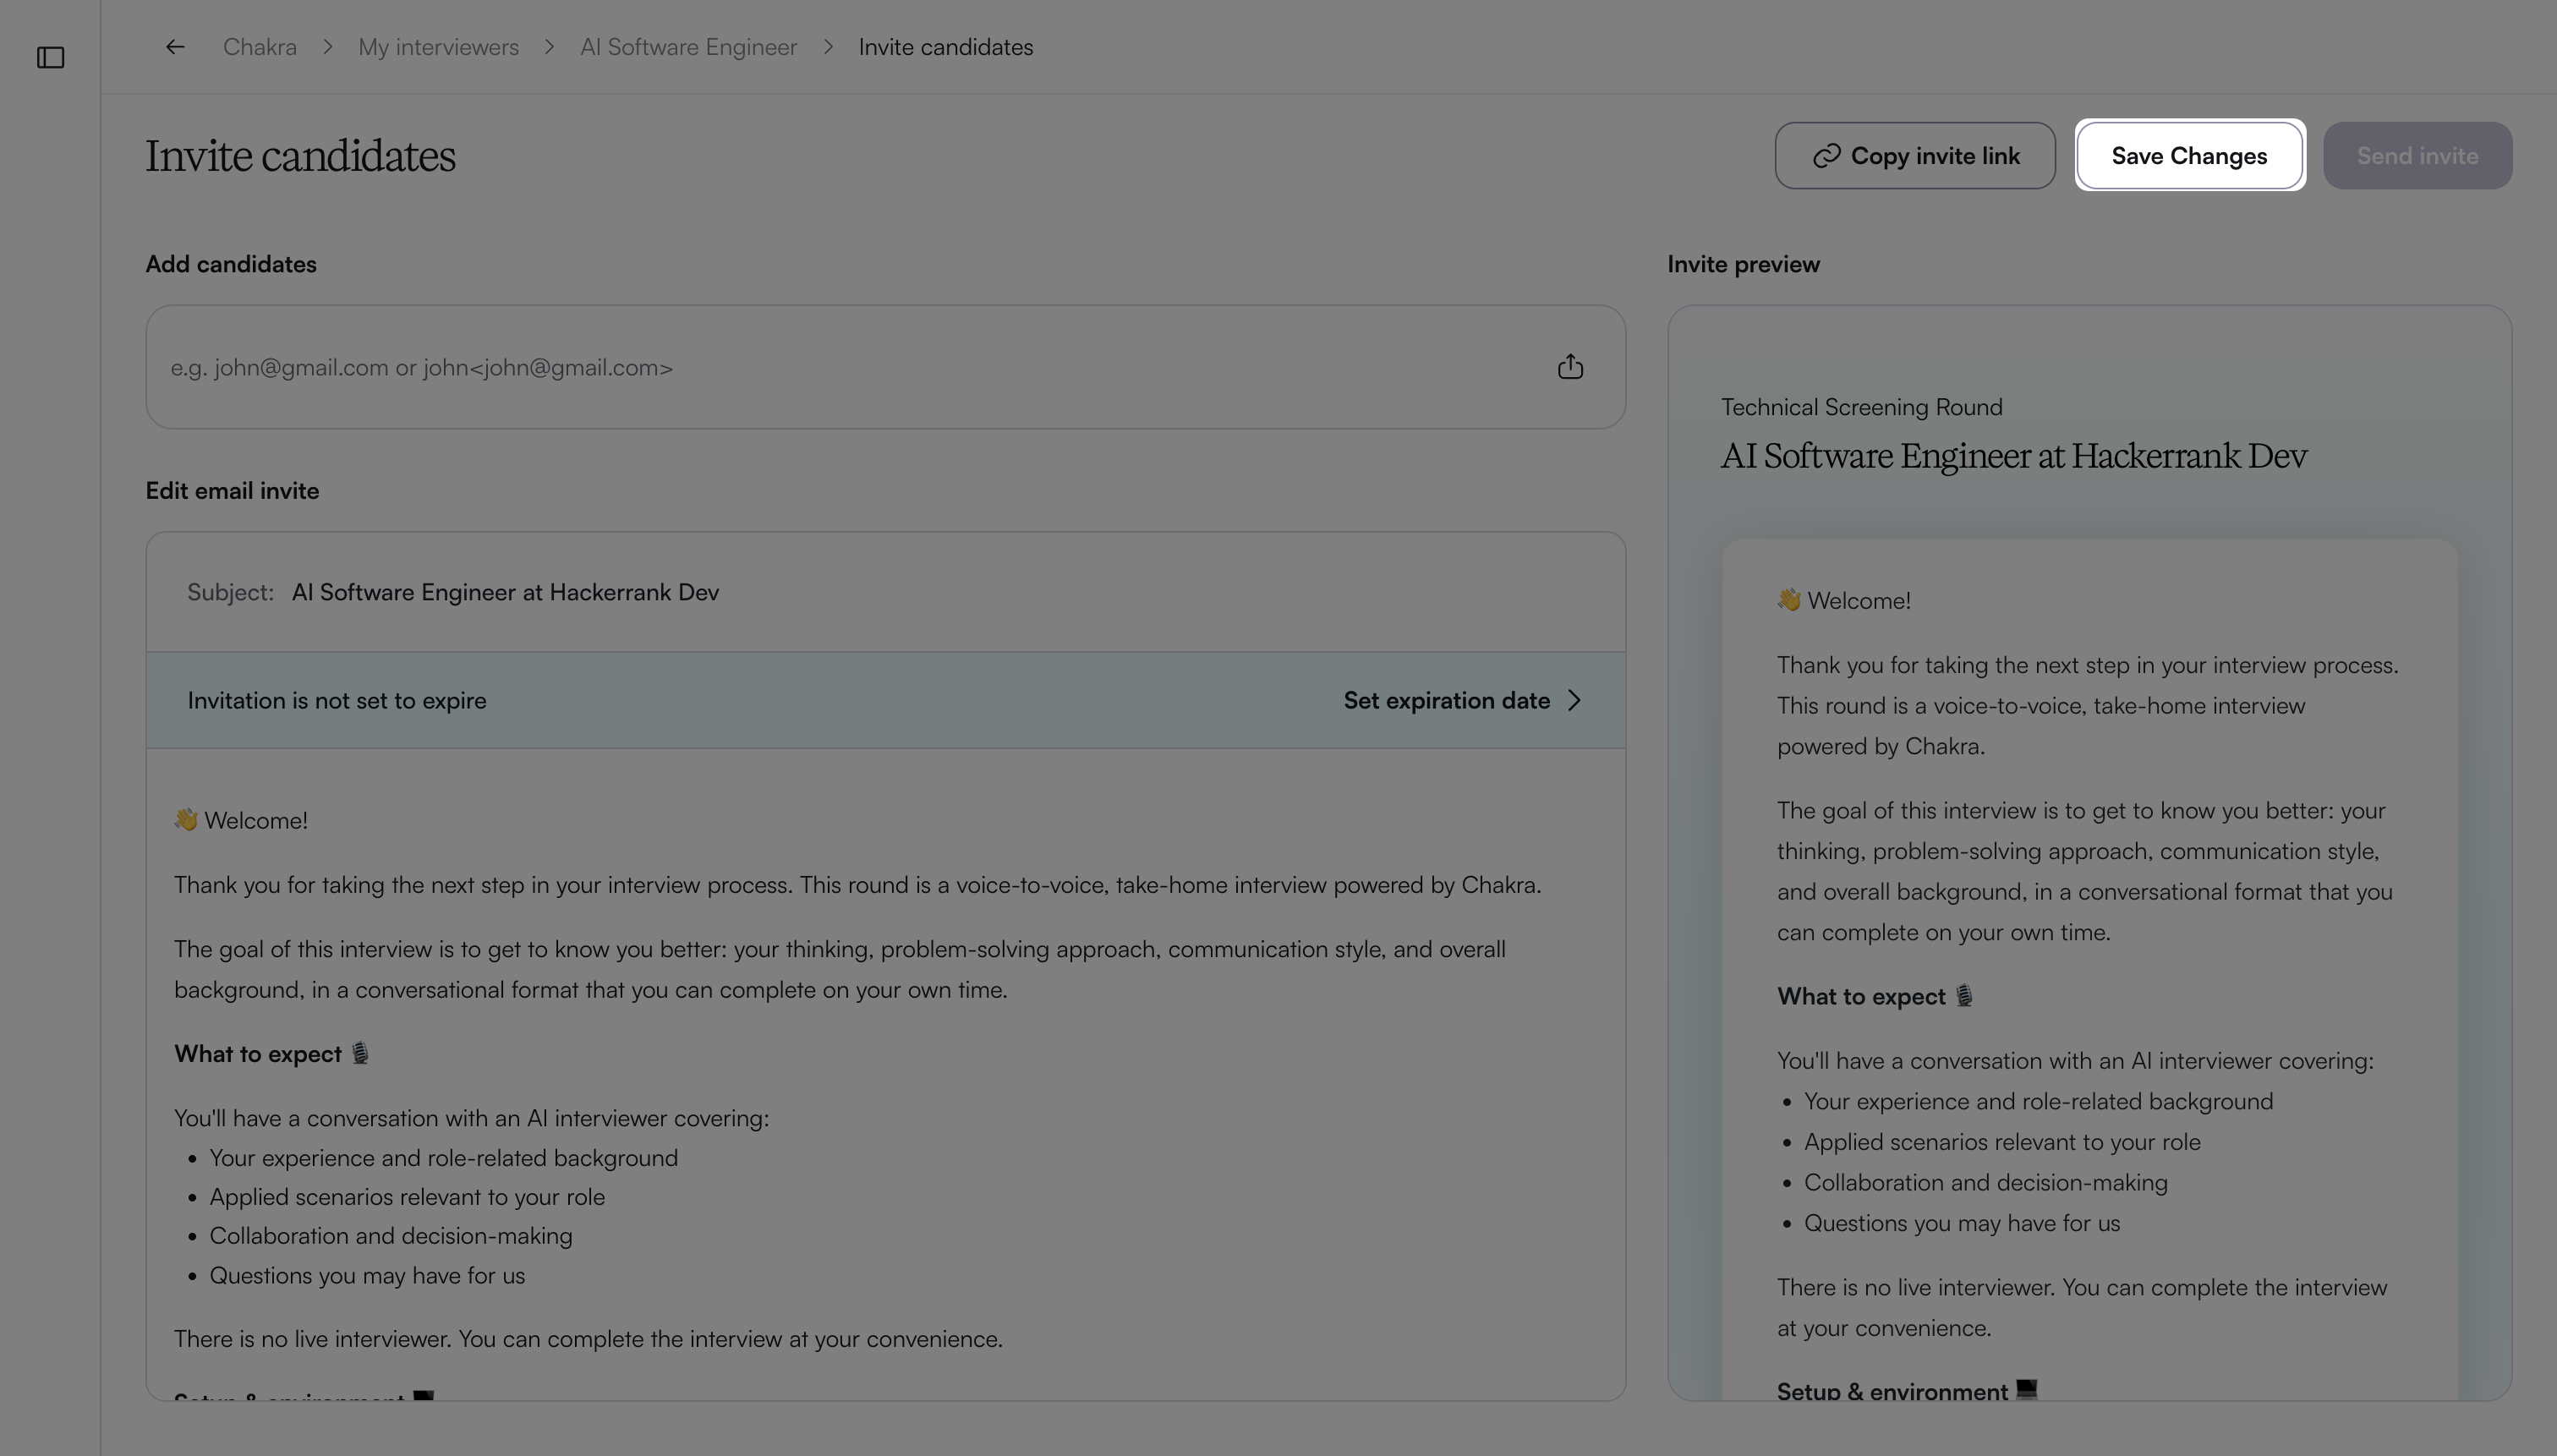Click the Send invite button
This screenshot has height=1456, width=2557.
(2418, 156)
